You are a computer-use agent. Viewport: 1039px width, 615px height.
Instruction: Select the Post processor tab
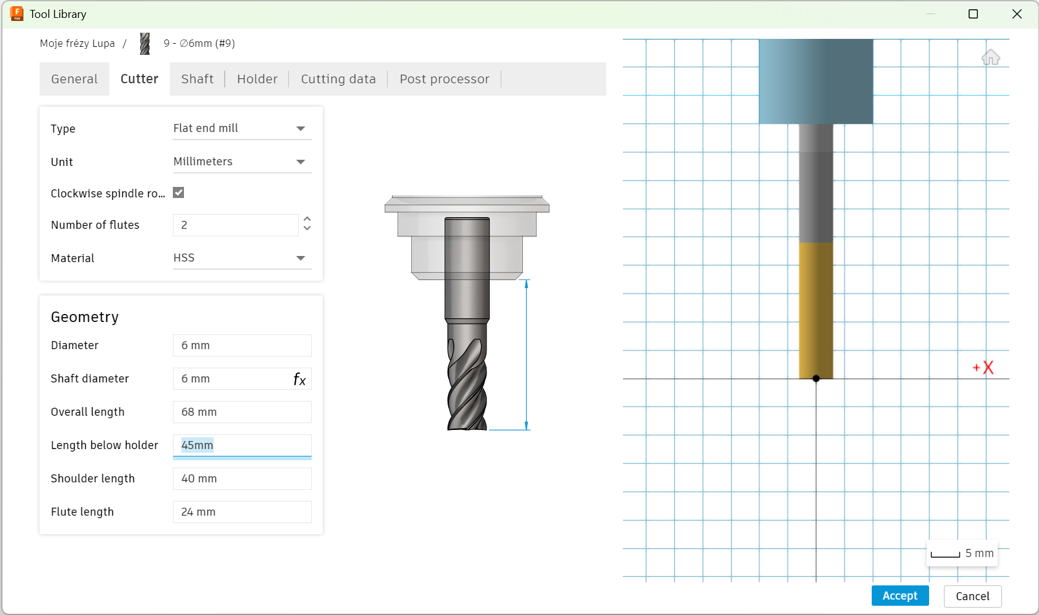click(444, 79)
